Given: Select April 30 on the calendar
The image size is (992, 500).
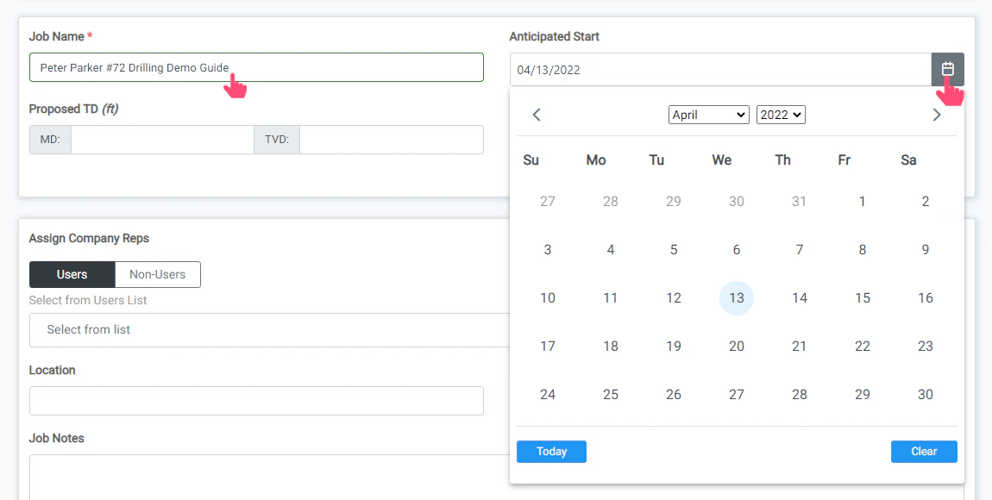Looking at the screenshot, I should [x=925, y=394].
